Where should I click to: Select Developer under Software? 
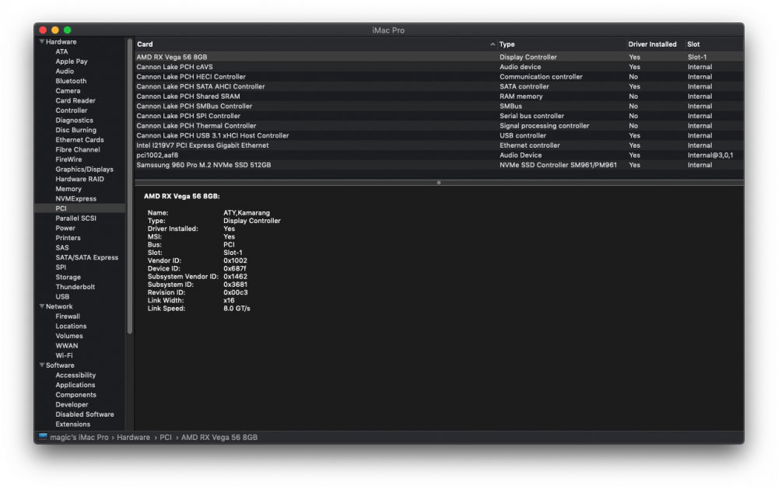tap(72, 405)
